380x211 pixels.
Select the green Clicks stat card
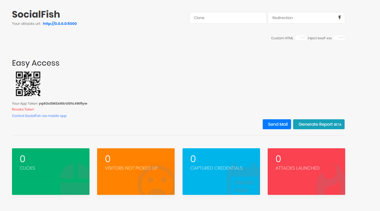pyautogui.click(x=51, y=171)
